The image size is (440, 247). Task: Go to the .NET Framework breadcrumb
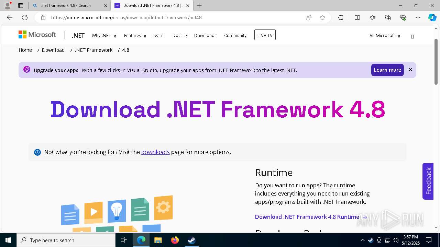coord(94,50)
